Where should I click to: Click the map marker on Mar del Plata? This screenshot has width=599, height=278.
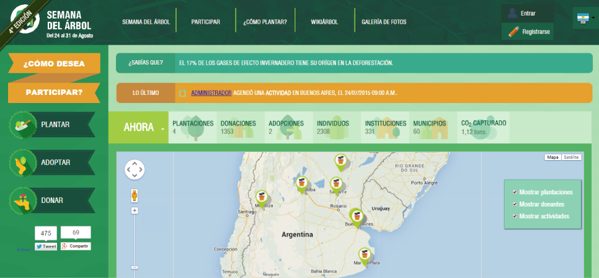pyautogui.click(x=365, y=254)
